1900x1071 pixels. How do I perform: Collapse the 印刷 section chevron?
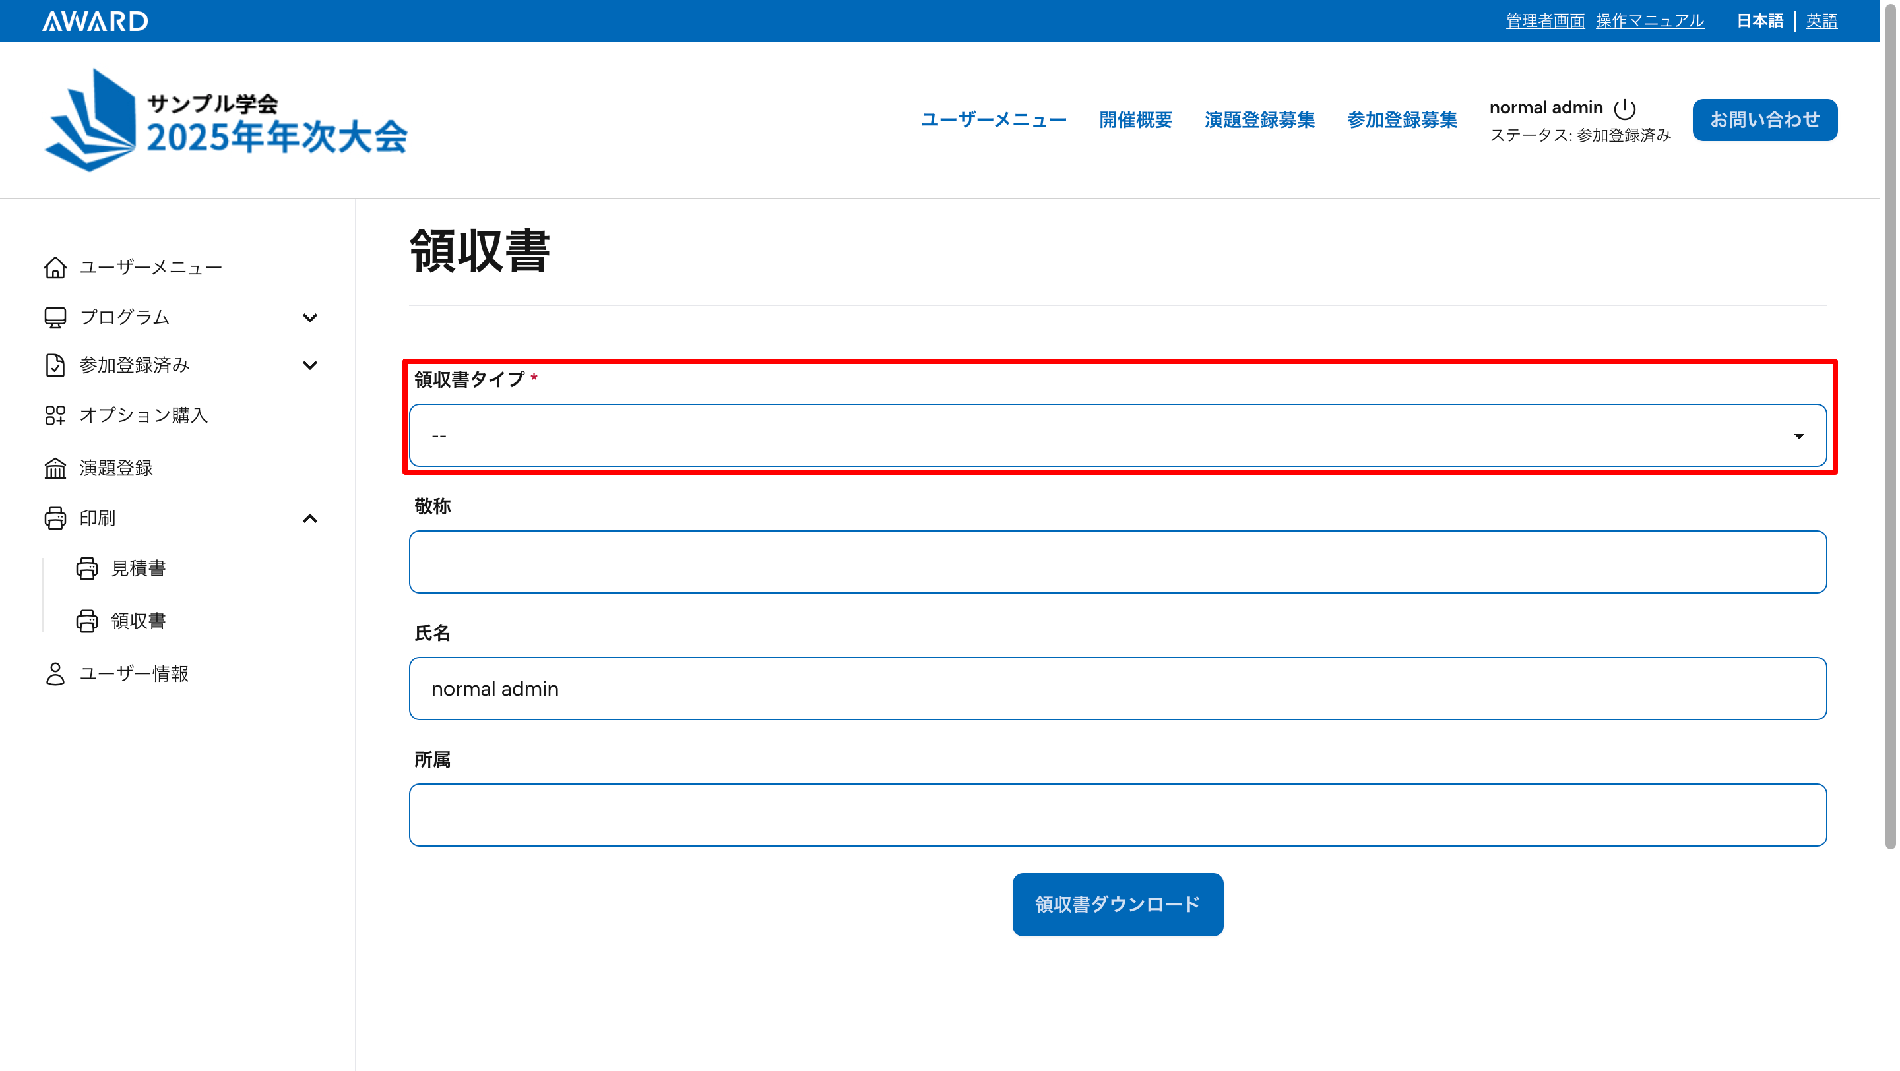point(310,518)
